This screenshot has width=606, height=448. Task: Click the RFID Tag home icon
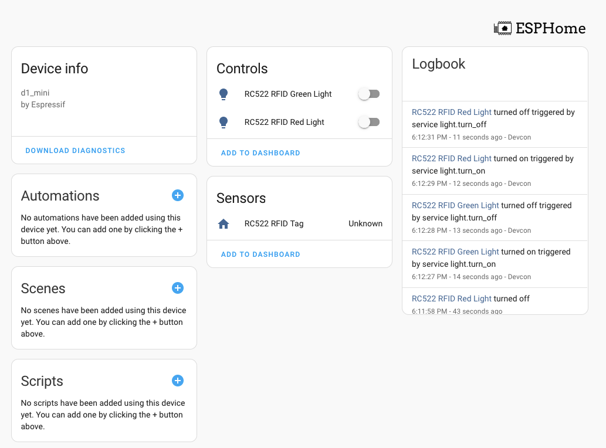[223, 223]
